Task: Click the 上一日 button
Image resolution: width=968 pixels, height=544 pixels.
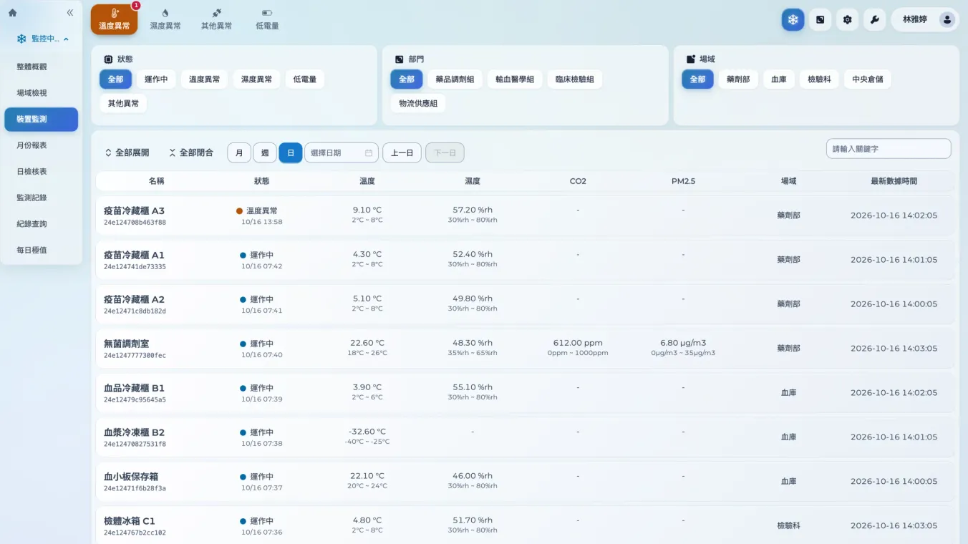Action: coord(402,152)
